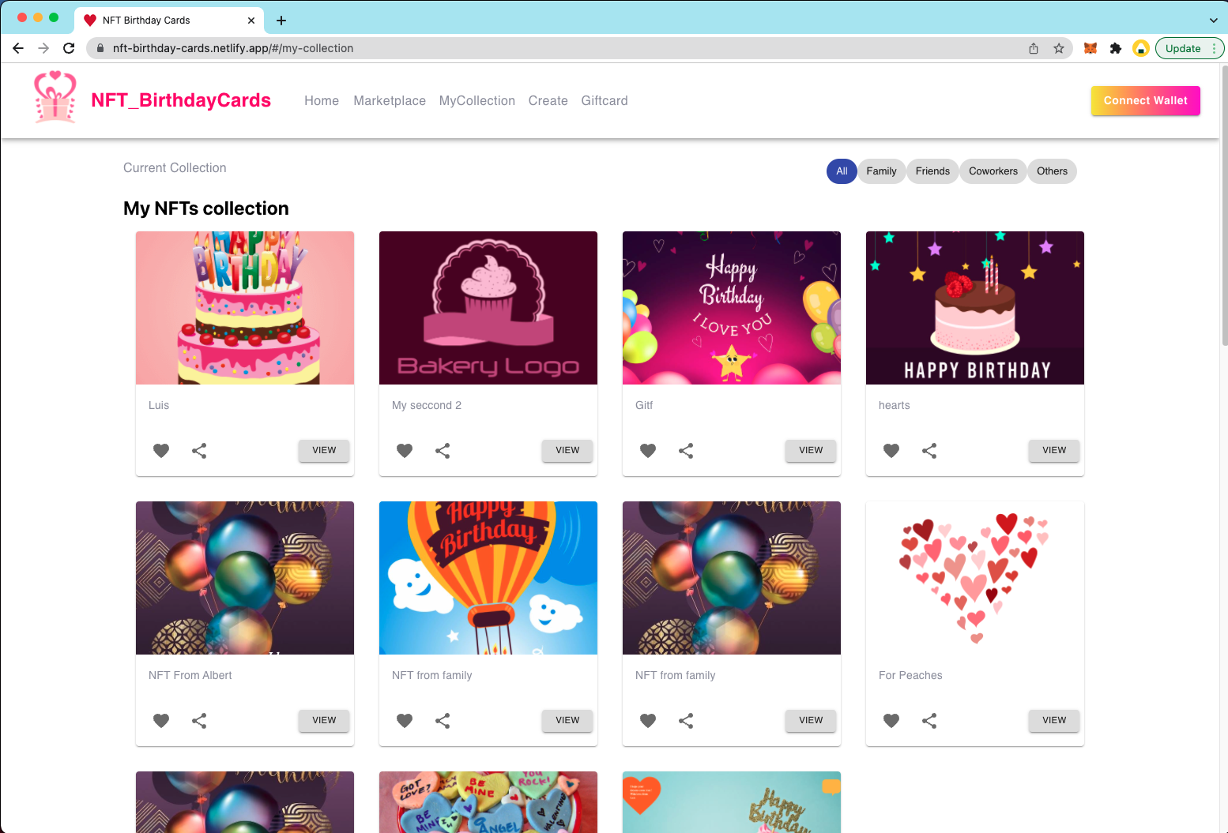Screen dimensions: 1228x833
Task: Open the browser extensions puzzle icon
Action: [1116, 48]
